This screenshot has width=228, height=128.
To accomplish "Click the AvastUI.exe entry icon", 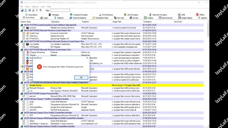I will pyautogui.click(x=27, y=33).
